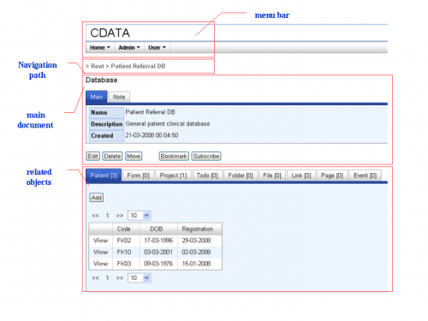This screenshot has width=428, height=321.
Task: Open page size dropdown above the table
Action: point(140,216)
